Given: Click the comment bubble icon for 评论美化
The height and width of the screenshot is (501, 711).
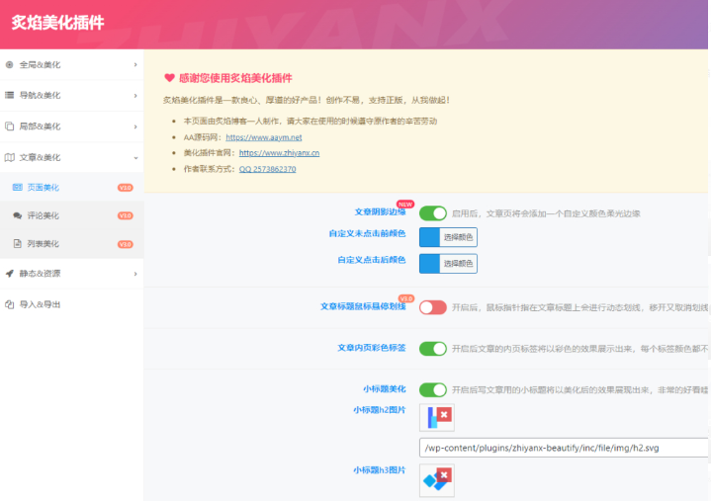Looking at the screenshot, I should [x=17, y=215].
